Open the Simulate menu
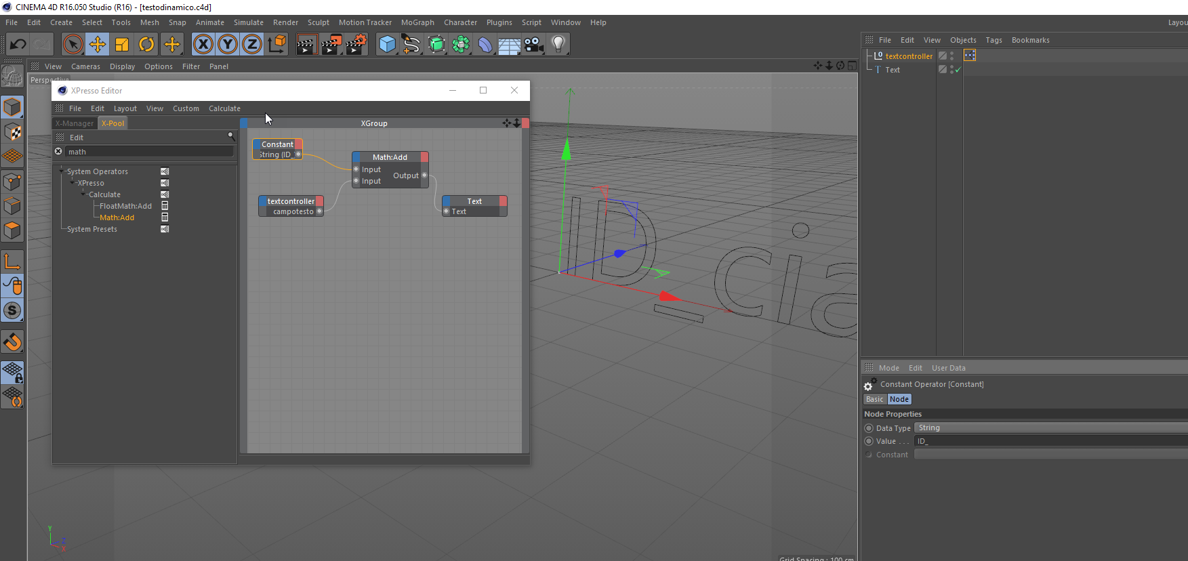This screenshot has width=1188, height=561. coord(249,22)
